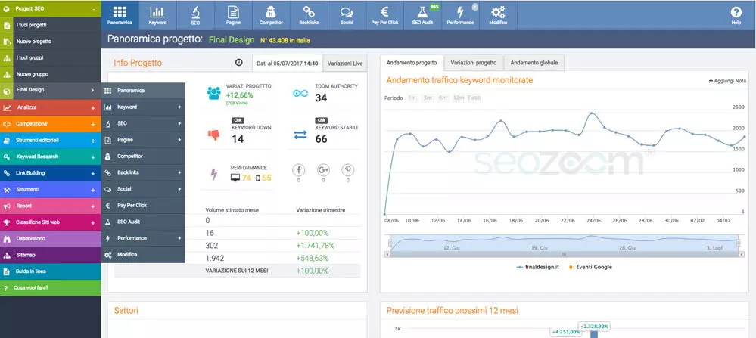The image size is (756, 338).
Task: Click the Variaz. Progetto people icon
Action: [213, 93]
